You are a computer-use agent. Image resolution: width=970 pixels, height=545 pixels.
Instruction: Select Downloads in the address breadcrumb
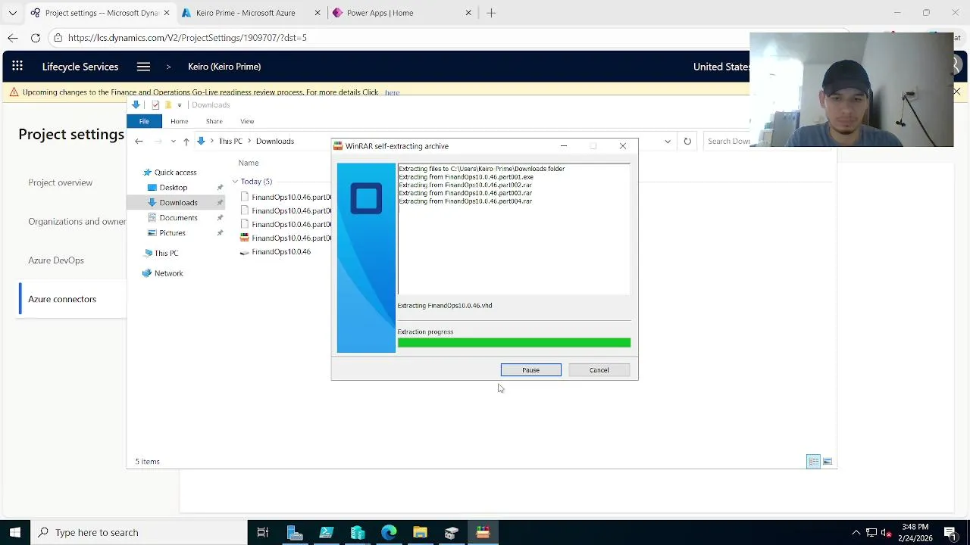275,142
